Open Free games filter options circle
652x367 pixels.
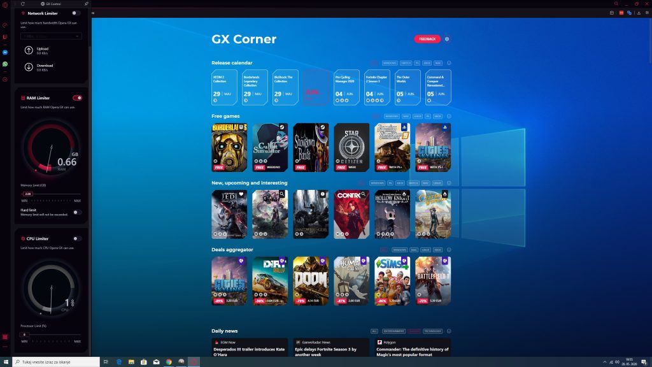pyautogui.click(x=449, y=116)
